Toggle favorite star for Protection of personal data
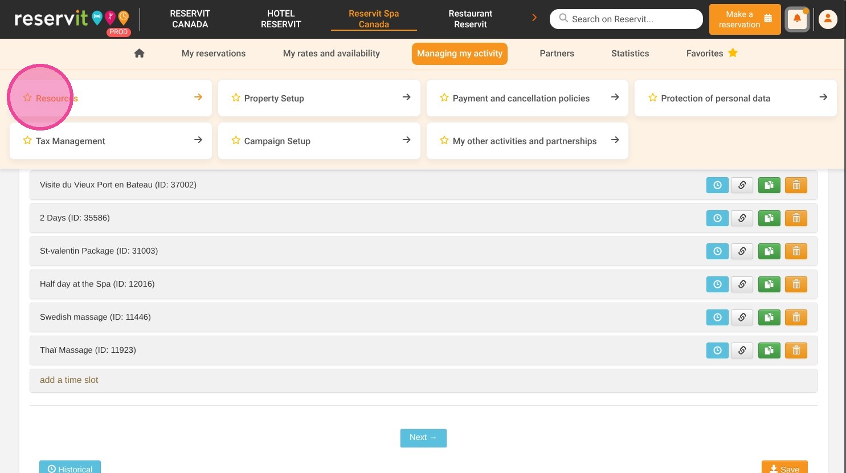Screen dimensions: 846x473 653,98
